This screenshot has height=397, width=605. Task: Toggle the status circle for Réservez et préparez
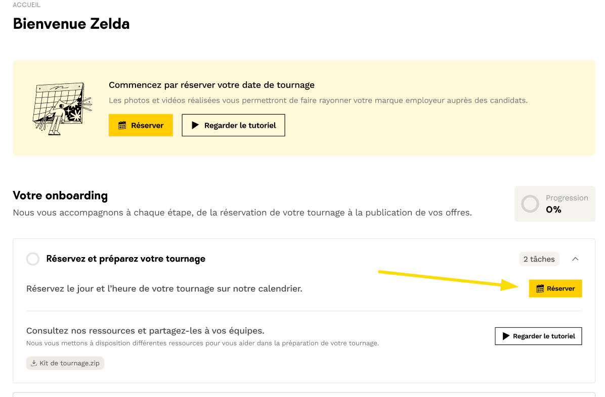click(x=33, y=259)
